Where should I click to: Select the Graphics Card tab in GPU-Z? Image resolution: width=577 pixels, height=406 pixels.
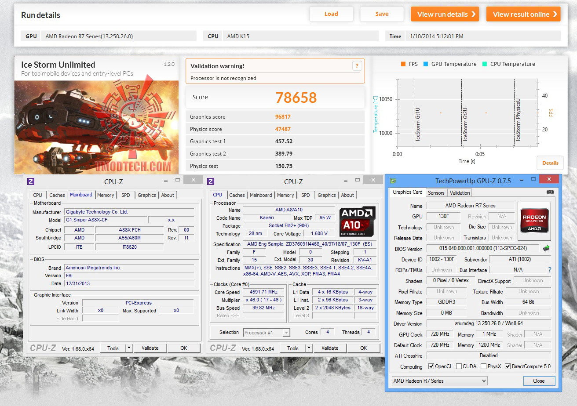click(408, 192)
